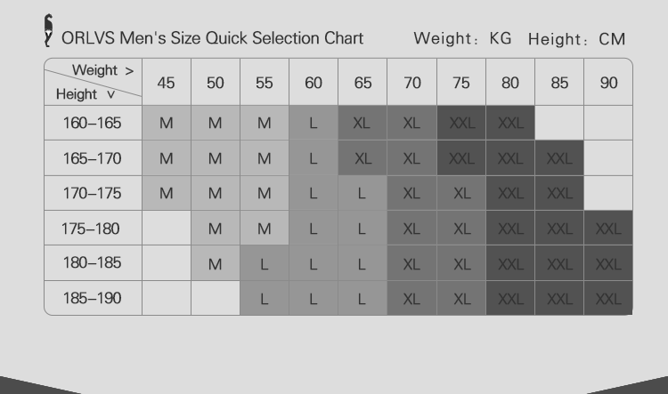Click the L cell for 165–170 at 60 kg
This screenshot has width=668, height=394.
314,158
